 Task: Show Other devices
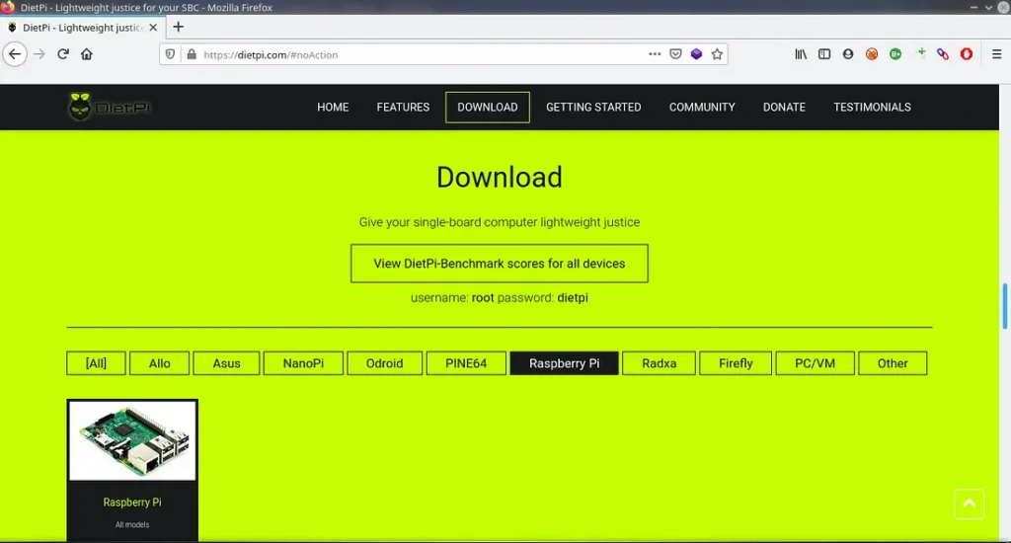tap(893, 363)
